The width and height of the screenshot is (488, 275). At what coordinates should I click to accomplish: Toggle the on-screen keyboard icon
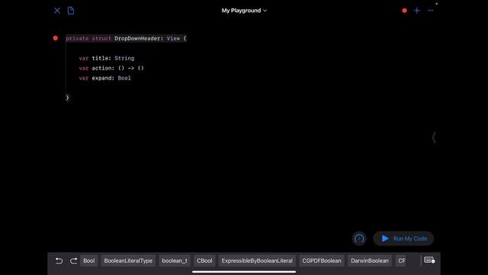click(x=429, y=260)
